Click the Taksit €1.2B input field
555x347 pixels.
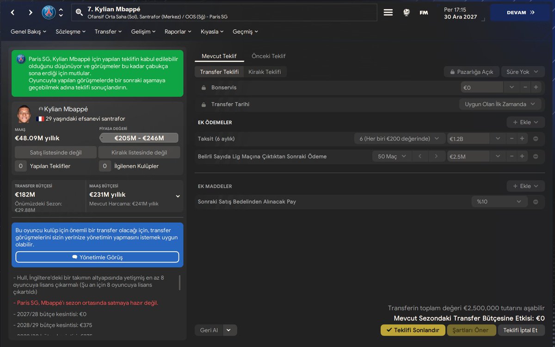click(468, 138)
